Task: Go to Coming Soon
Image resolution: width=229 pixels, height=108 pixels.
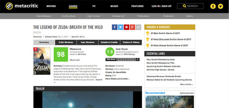Action: 69,16
